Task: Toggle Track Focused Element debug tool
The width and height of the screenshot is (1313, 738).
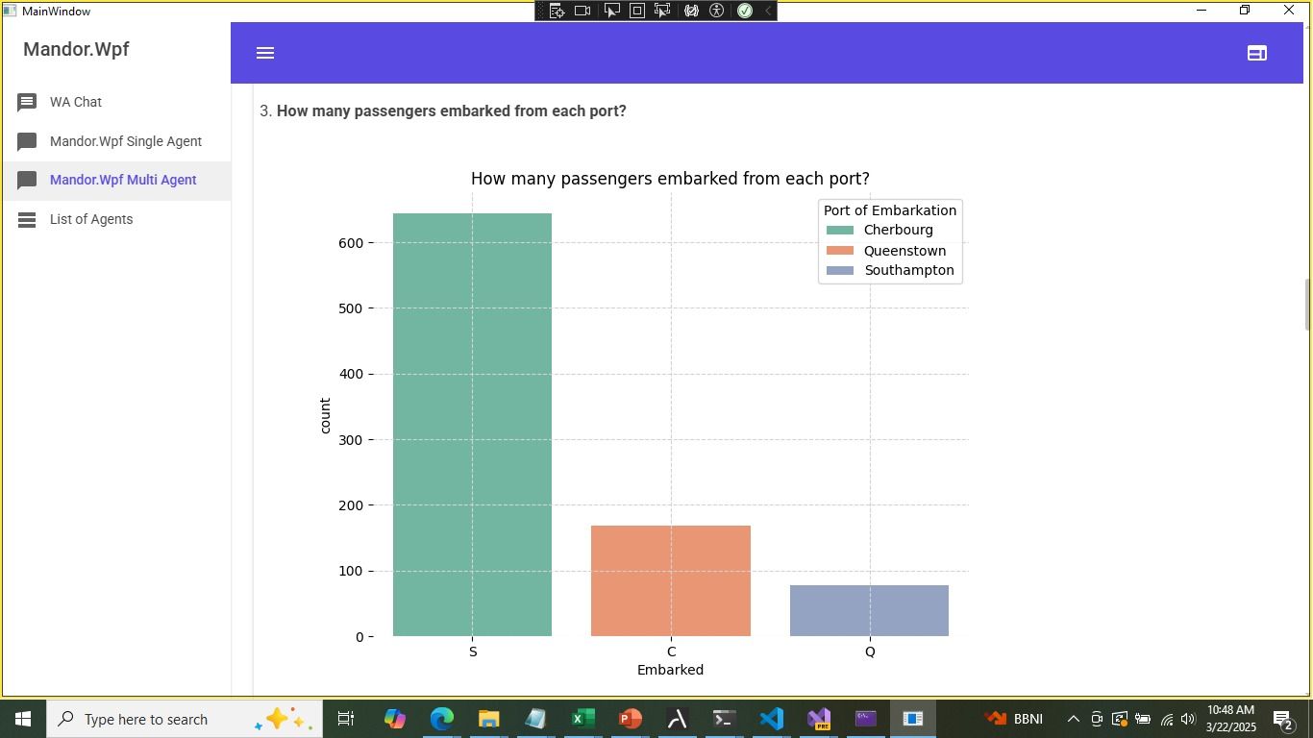Action: point(662,11)
